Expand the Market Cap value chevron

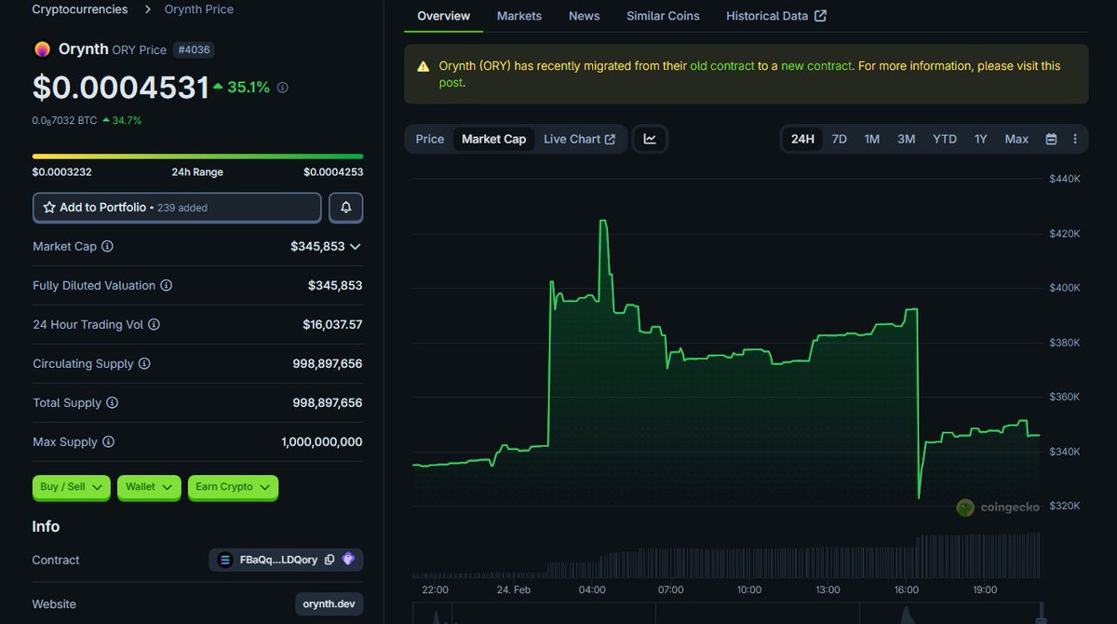point(355,247)
